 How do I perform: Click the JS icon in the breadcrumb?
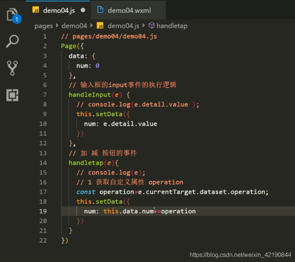(x=100, y=26)
